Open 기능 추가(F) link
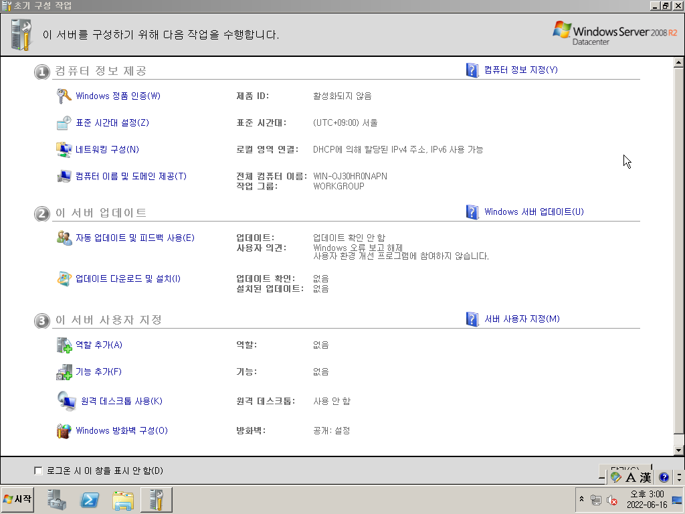Screen dimensions: 685x514 click(x=98, y=372)
